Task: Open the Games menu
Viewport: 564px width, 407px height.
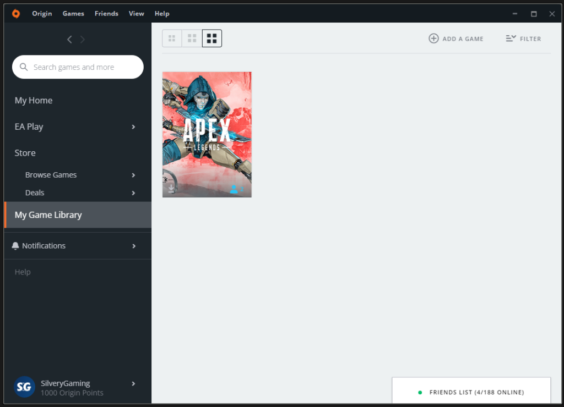Action: click(x=73, y=14)
